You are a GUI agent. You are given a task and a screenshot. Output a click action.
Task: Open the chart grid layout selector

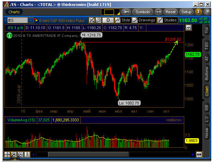111,12
